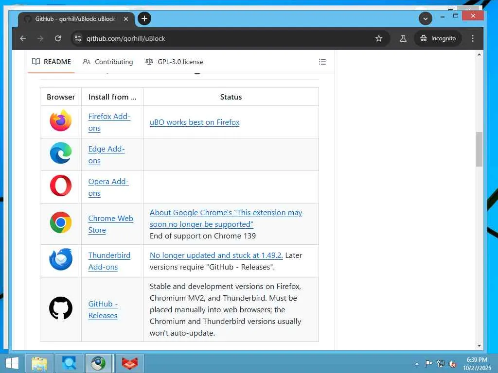Open the Chrome three-dot menu
Screen dimensions: 498x373
coord(473,38)
